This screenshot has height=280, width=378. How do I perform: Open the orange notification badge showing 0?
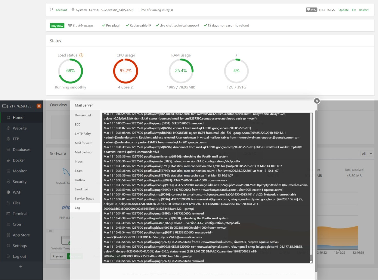[x=39, y=106]
